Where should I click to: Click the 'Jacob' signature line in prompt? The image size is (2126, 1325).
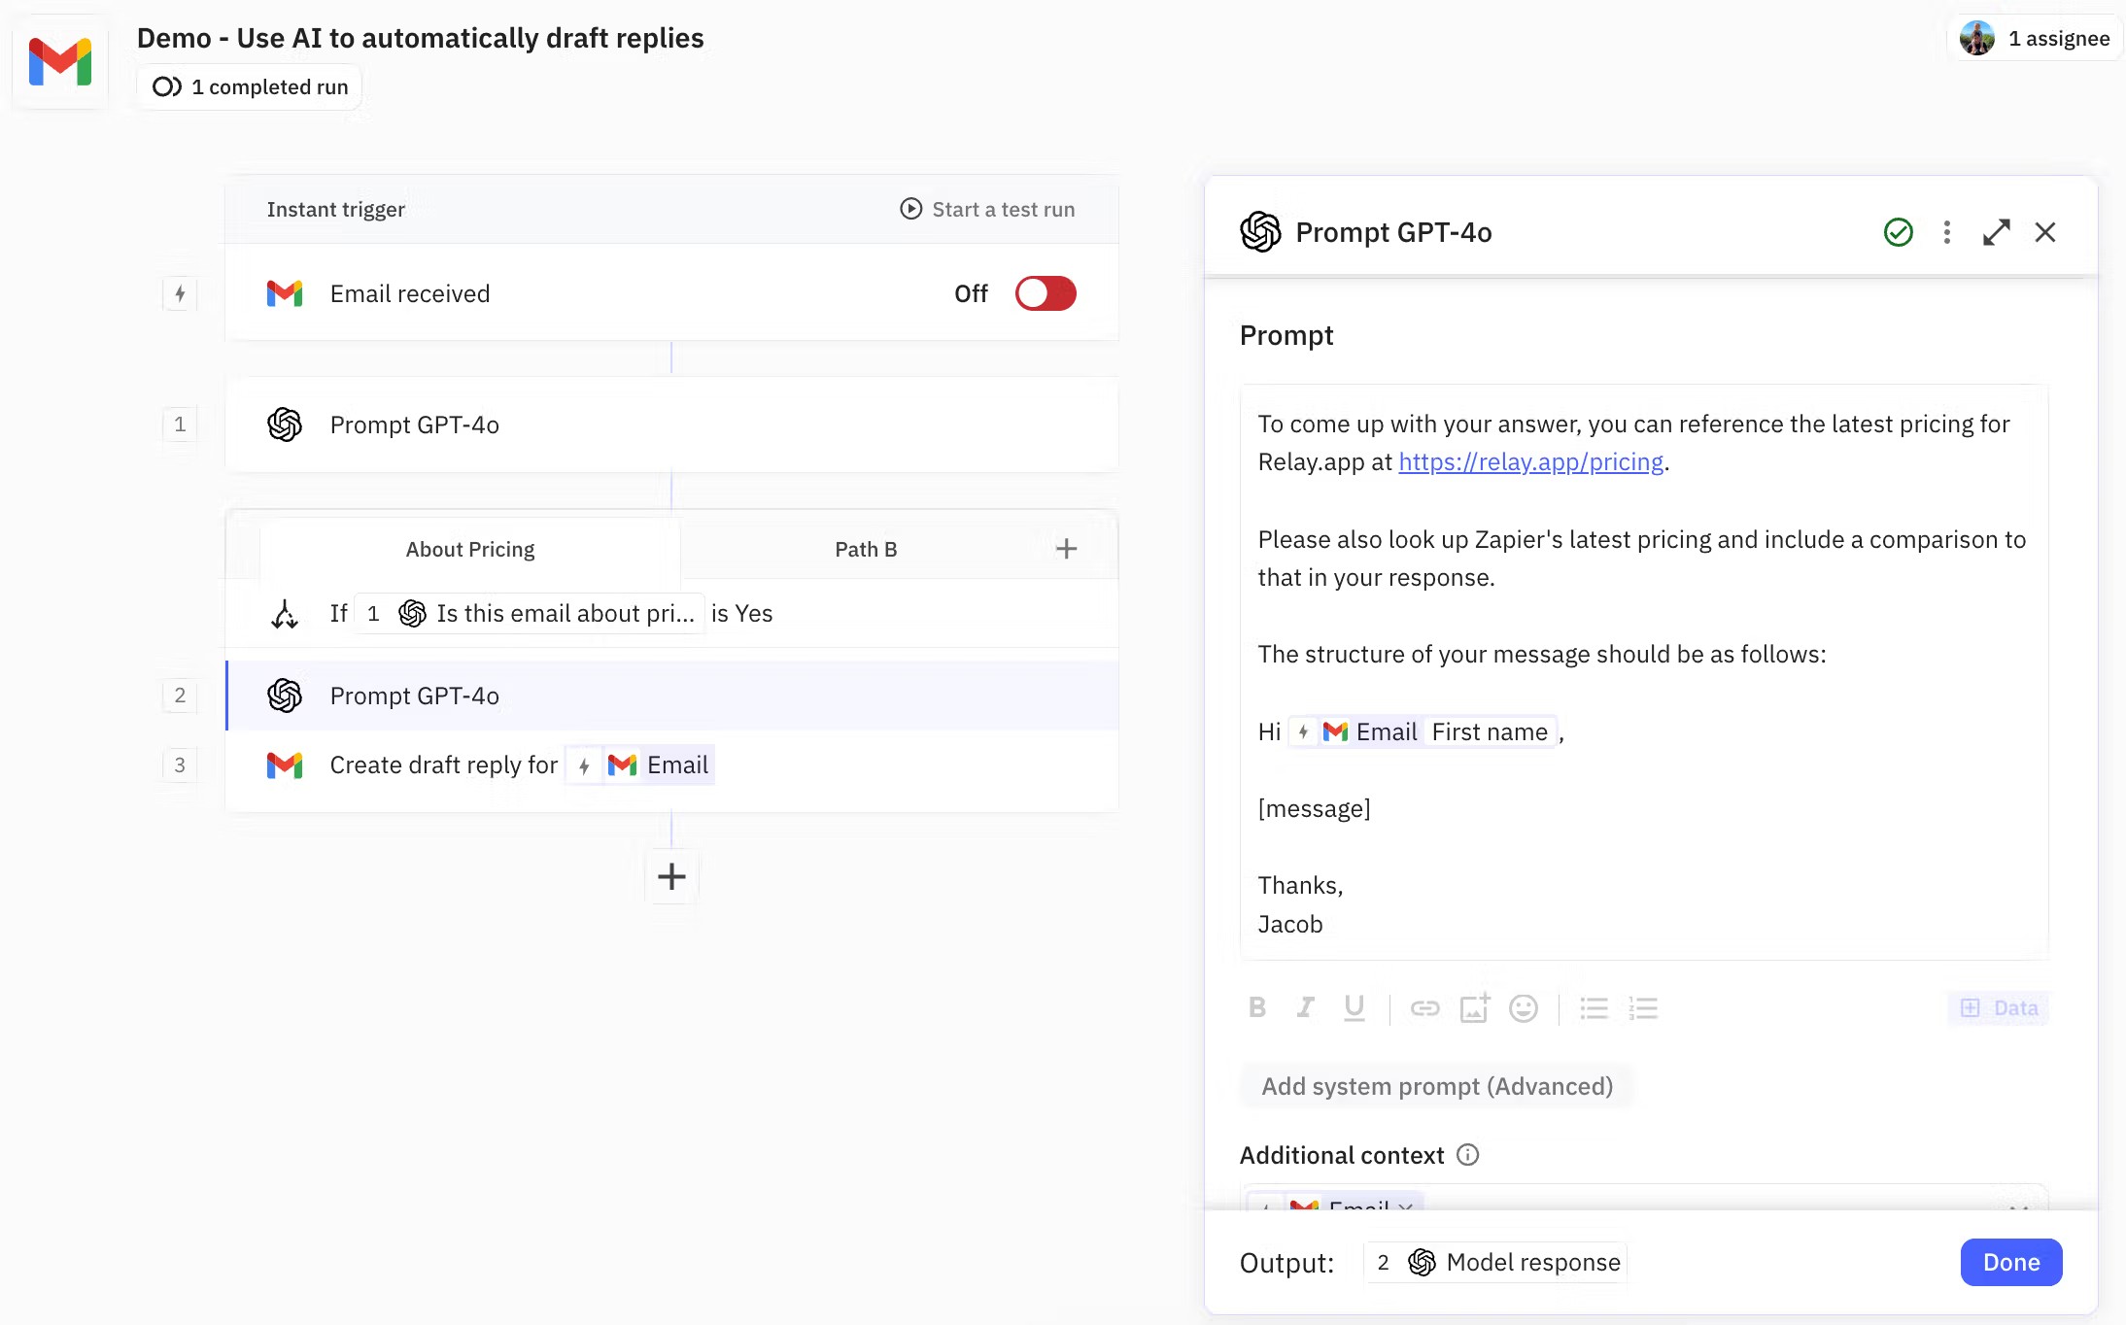pyautogui.click(x=1289, y=925)
